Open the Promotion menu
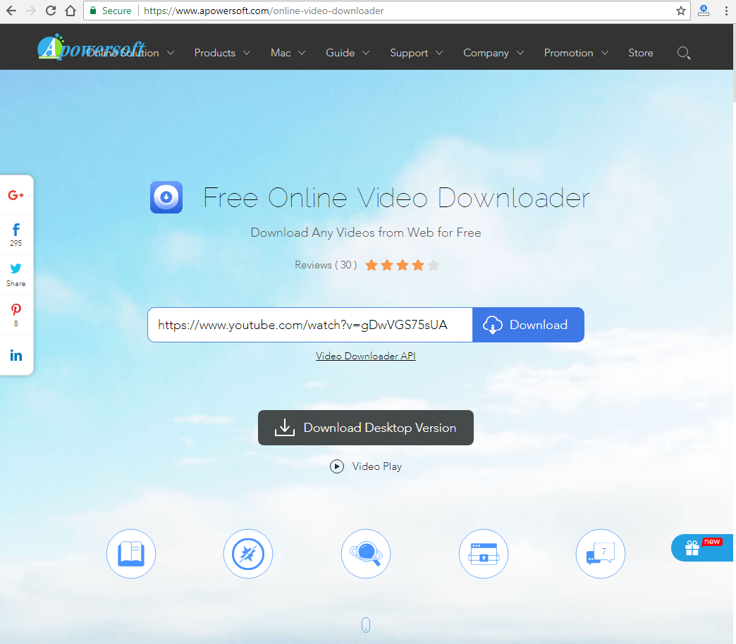The image size is (736, 644). (x=577, y=53)
